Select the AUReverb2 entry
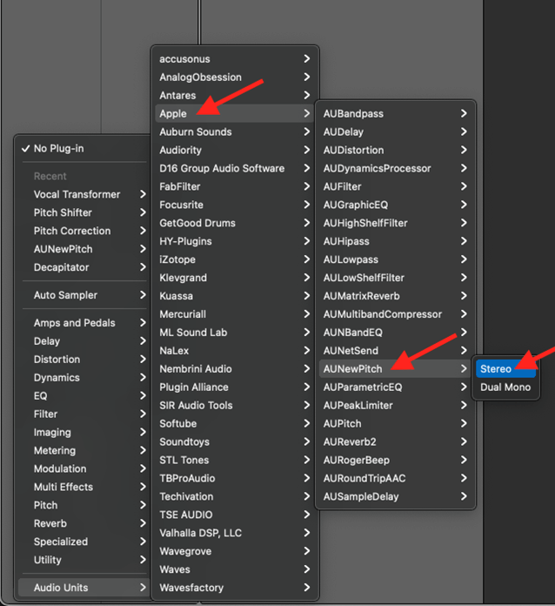555x606 pixels. [x=350, y=442]
